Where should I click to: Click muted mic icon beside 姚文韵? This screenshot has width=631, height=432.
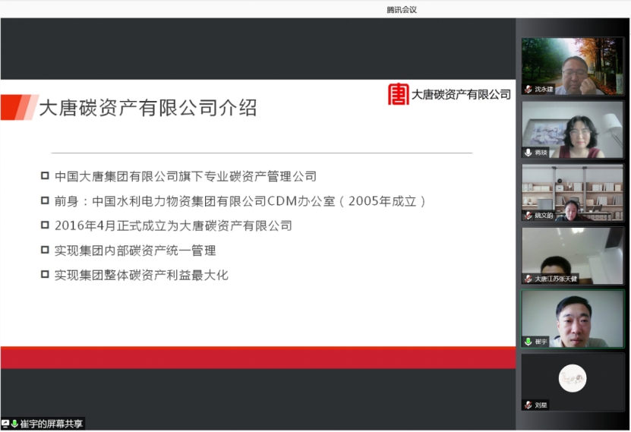[528, 216]
